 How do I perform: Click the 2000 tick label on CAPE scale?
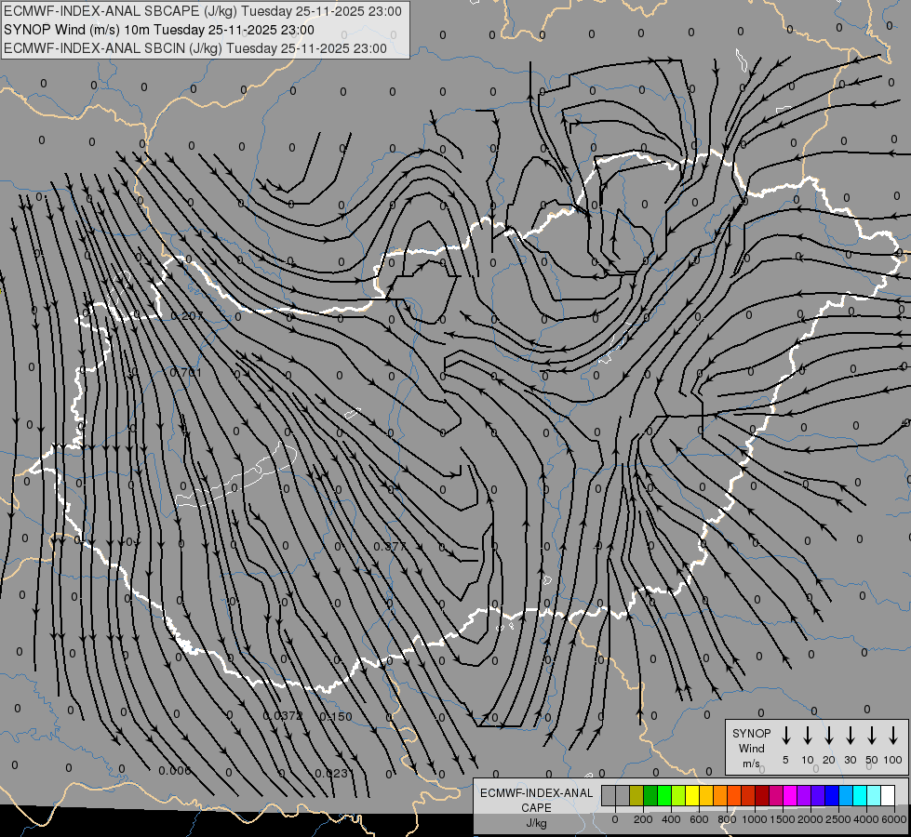coord(810,819)
